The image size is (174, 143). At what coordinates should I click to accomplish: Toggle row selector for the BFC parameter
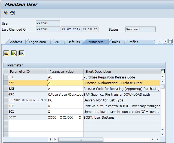coord(5,77)
